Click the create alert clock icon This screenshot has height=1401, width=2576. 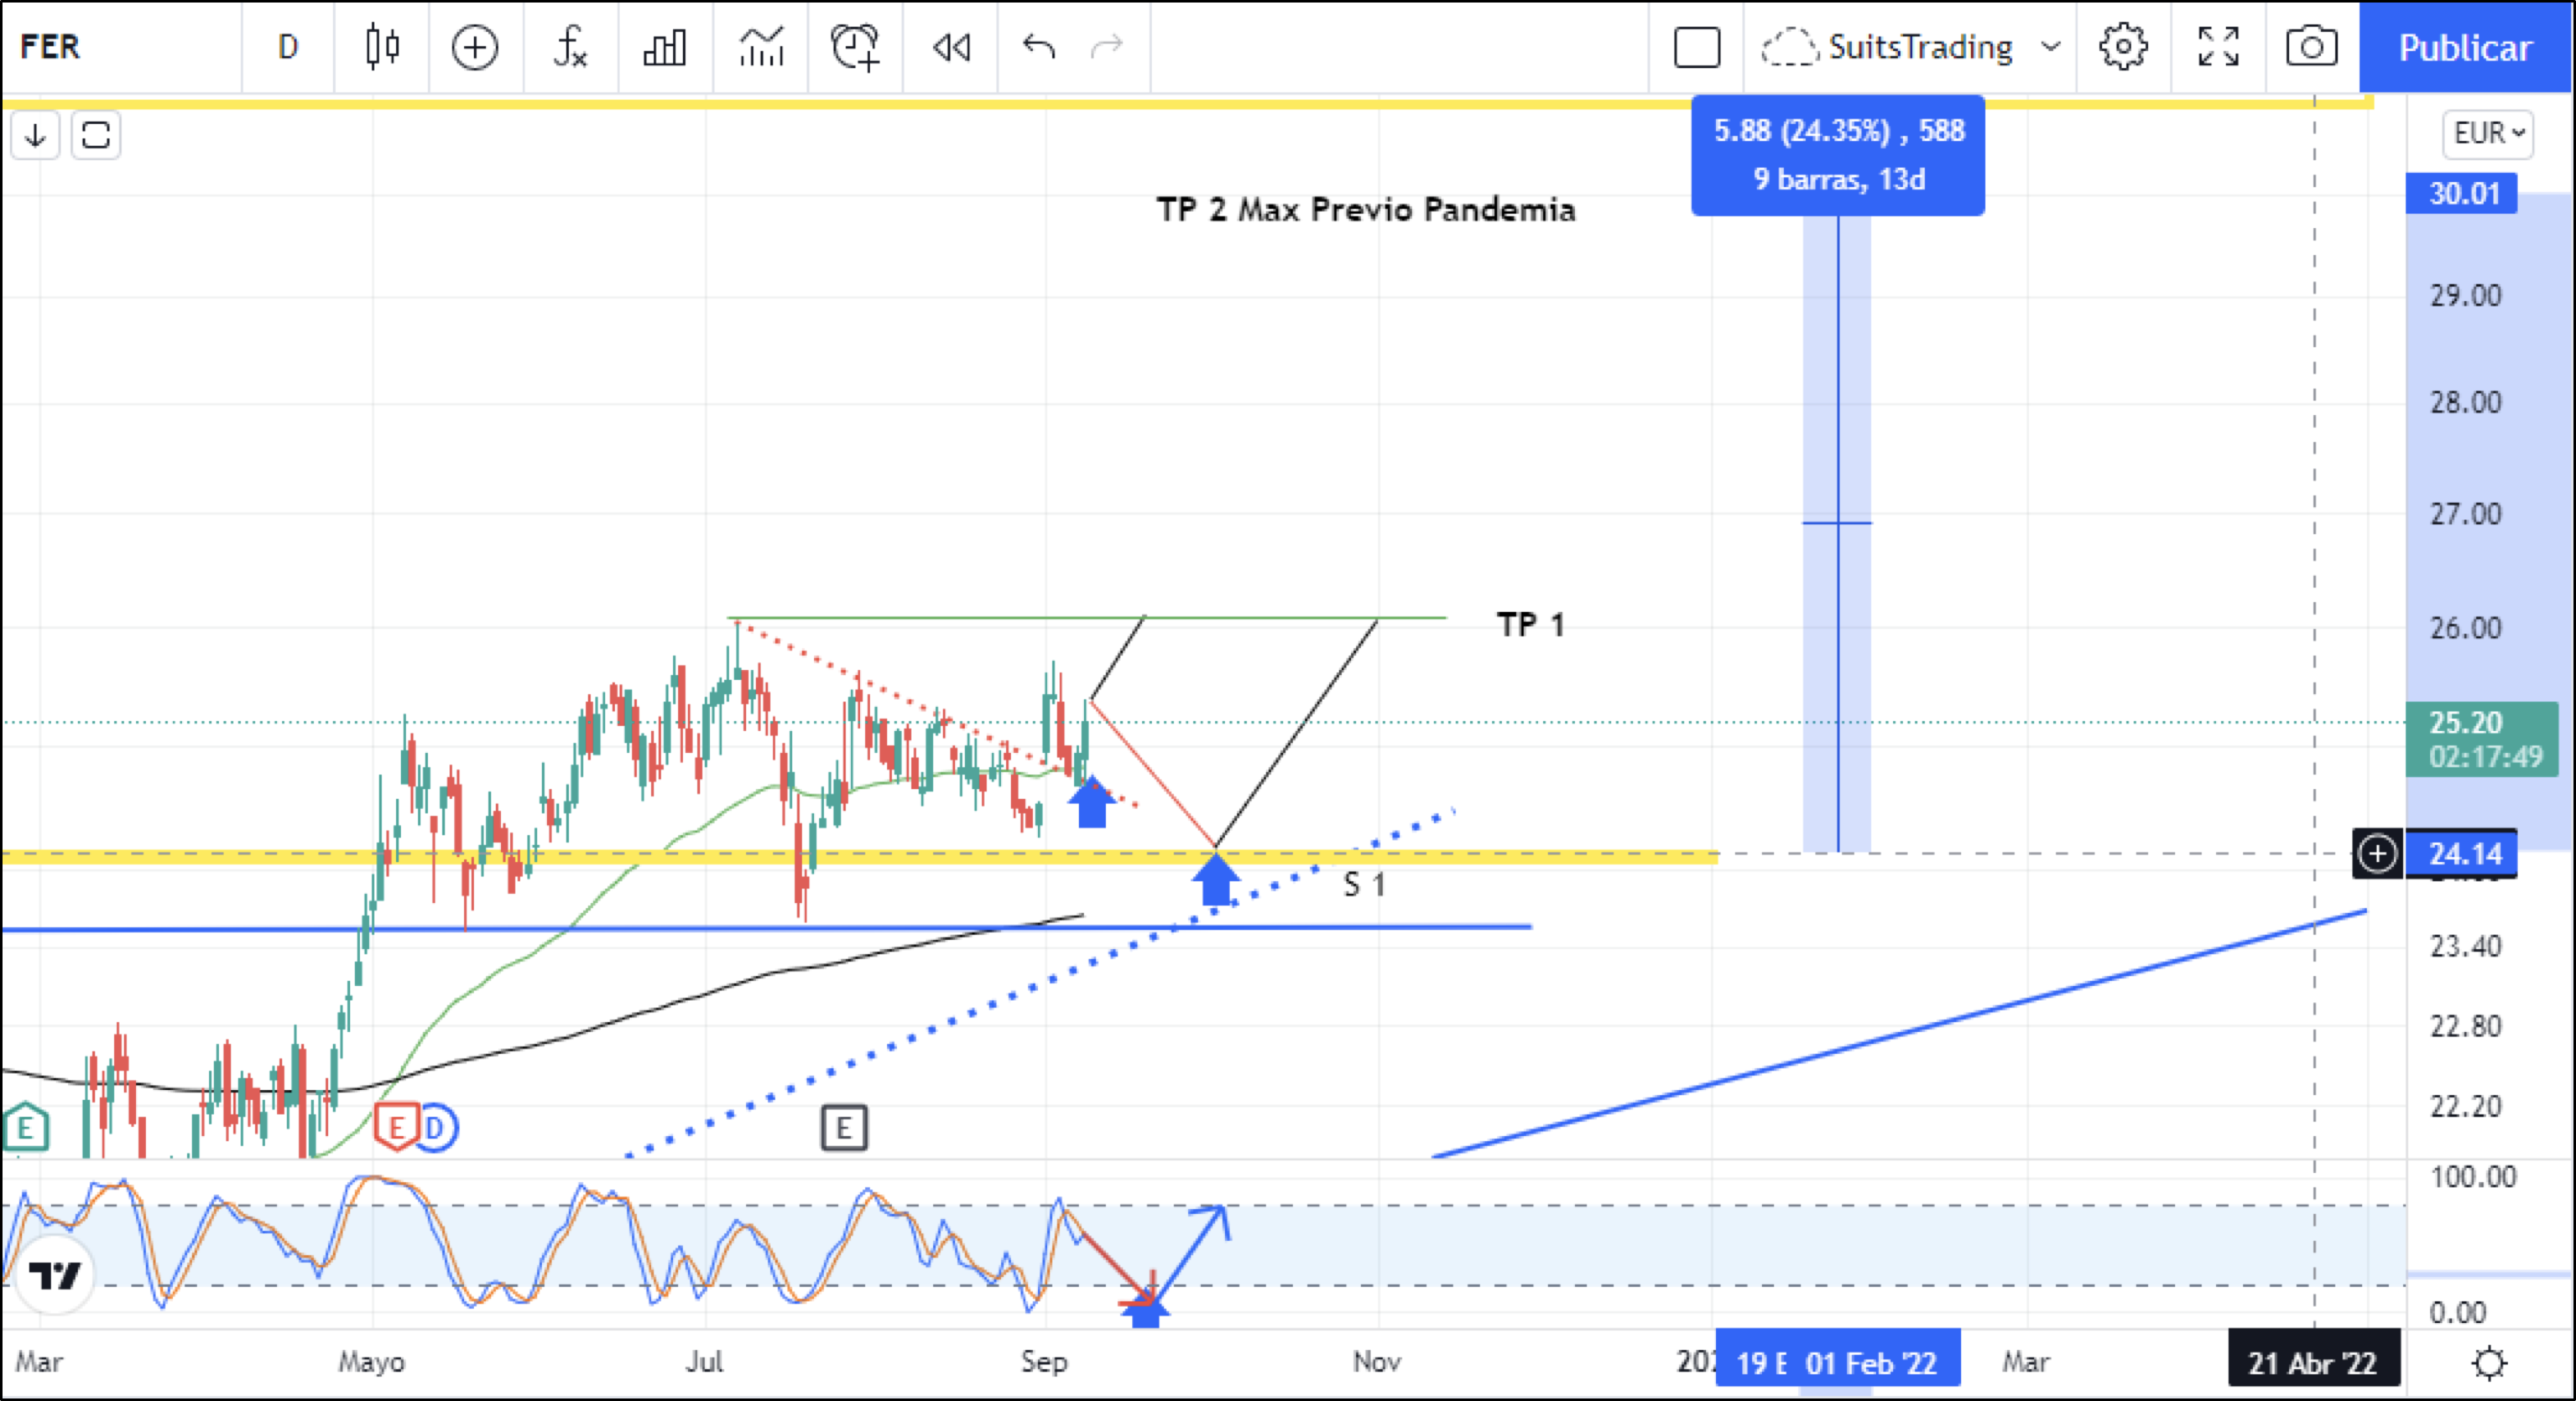(855, 47)
